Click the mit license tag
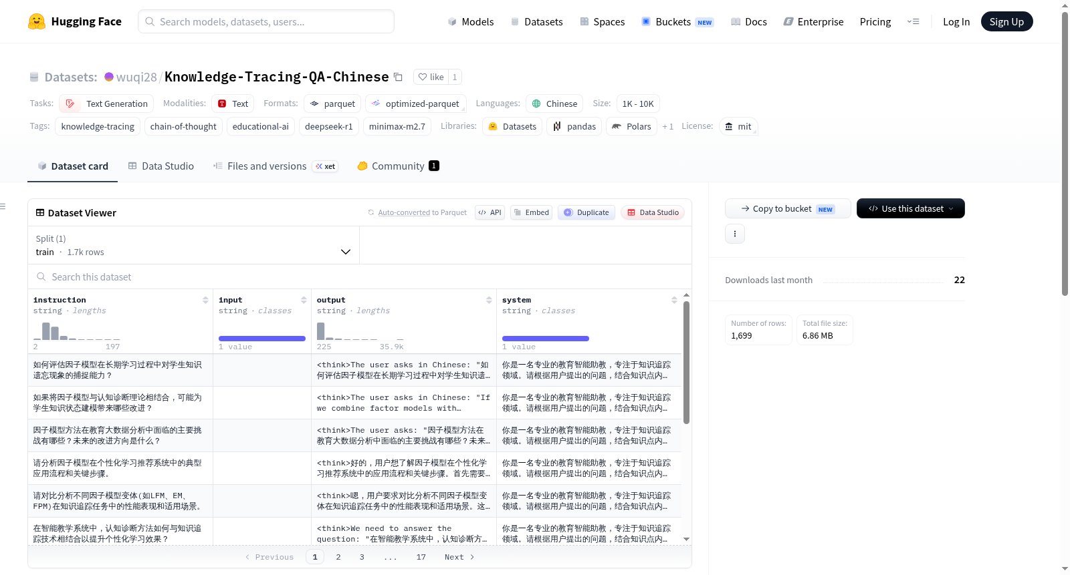This screenshot has width=1070, height=575. 738,126
